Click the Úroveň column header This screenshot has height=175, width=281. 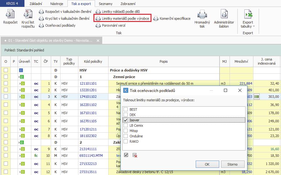(x=24, y=61)
